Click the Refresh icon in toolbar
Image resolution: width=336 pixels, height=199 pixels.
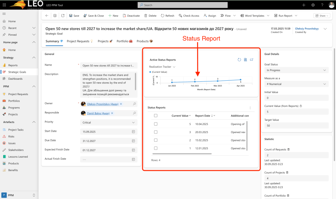tap(163, 16)
